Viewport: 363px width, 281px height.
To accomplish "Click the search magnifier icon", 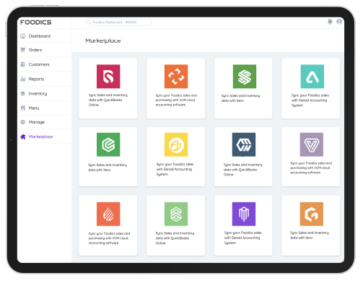I will (89, 22).
